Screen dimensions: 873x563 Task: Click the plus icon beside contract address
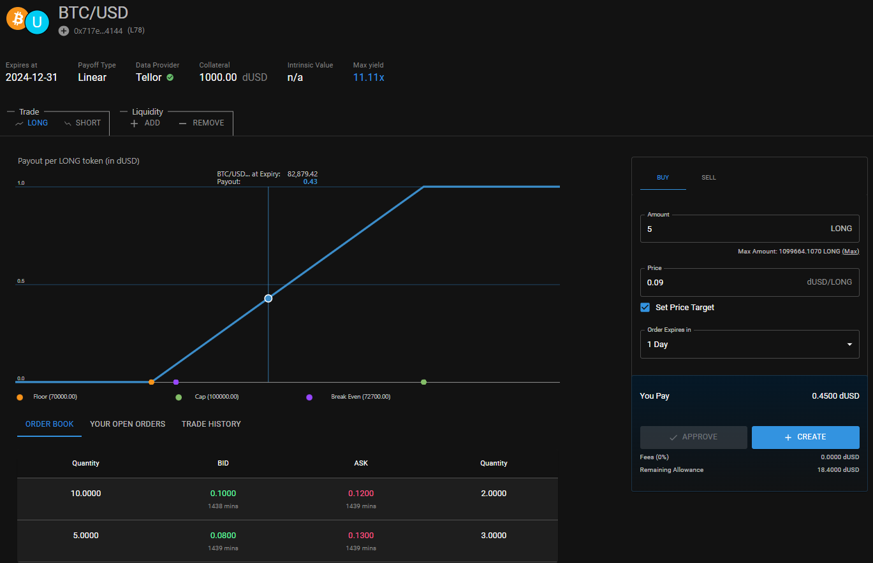(x=64, y=31)
